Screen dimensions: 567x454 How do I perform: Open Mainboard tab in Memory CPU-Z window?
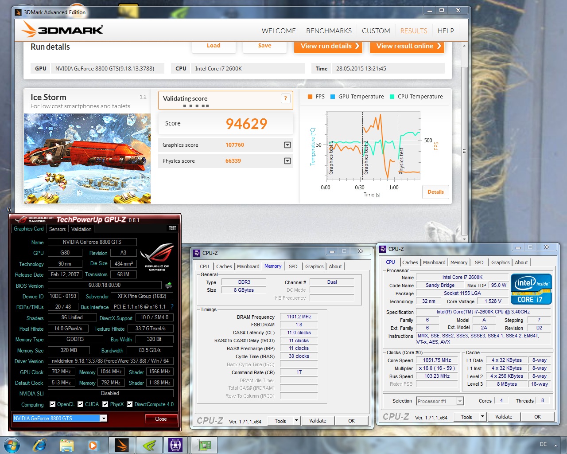248,266
